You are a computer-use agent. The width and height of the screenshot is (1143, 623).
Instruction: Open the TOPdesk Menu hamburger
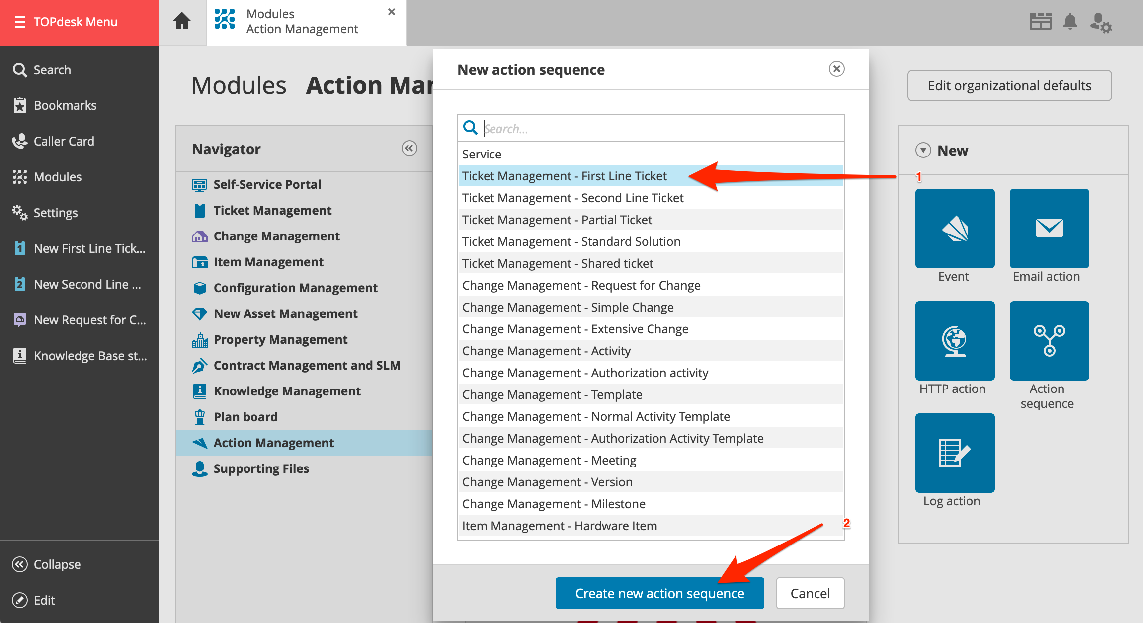click(x=20, y=22)
